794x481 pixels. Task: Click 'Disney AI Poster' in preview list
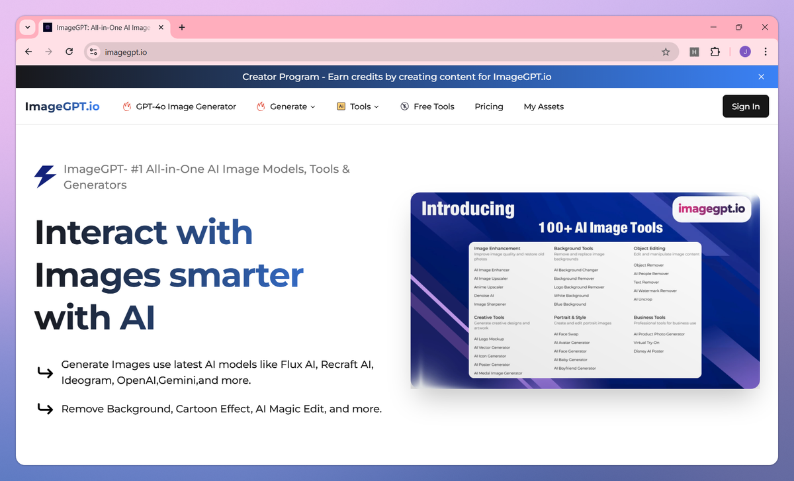pyautogui.click(x=648, y=351)
